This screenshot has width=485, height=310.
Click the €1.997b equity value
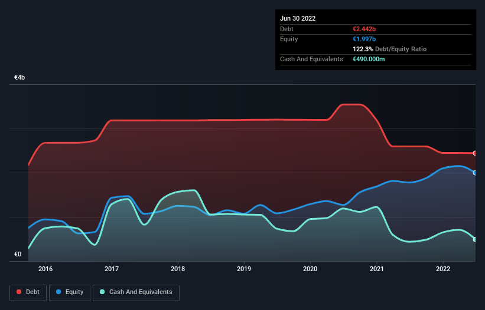point(364,39)
